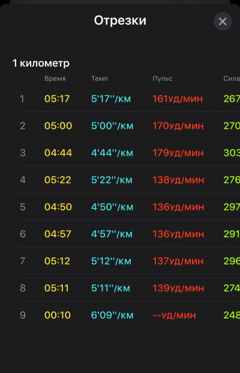Tap the Отрезки title
The image size is (240, 373).
[x=120, y=20]
